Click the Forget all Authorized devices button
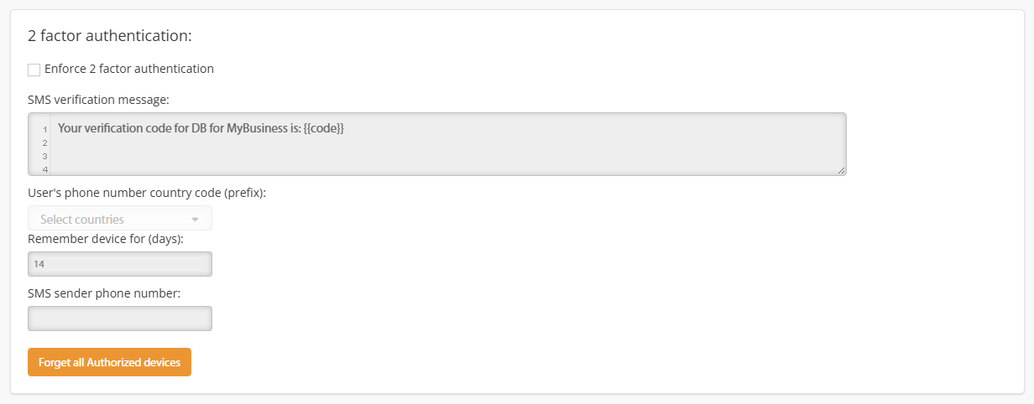The image size is (1034, 404). tap(109, 362)
